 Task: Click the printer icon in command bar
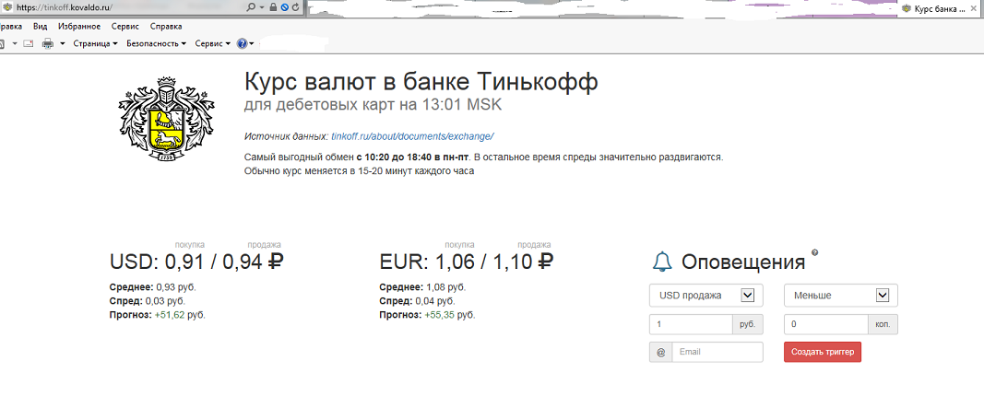(x=47, y=44)
